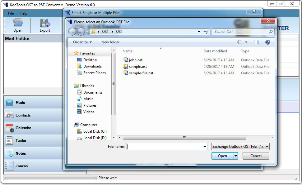Click the New folder button

(x=110, y=42)
